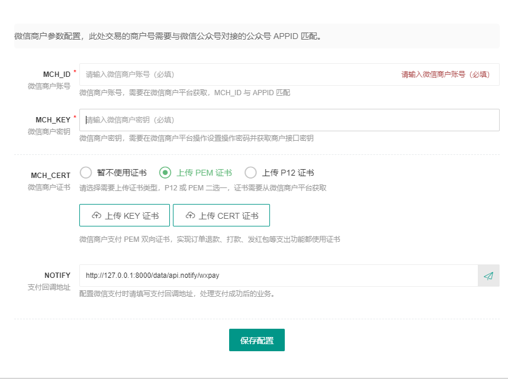Save settings with the 保存配置 button

point(257,340)
